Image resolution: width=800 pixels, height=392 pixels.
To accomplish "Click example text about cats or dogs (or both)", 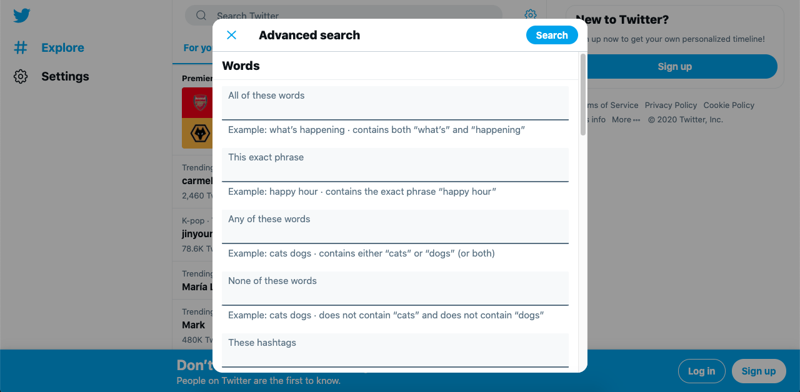I will pyautogui.click(x=361, y=253).
